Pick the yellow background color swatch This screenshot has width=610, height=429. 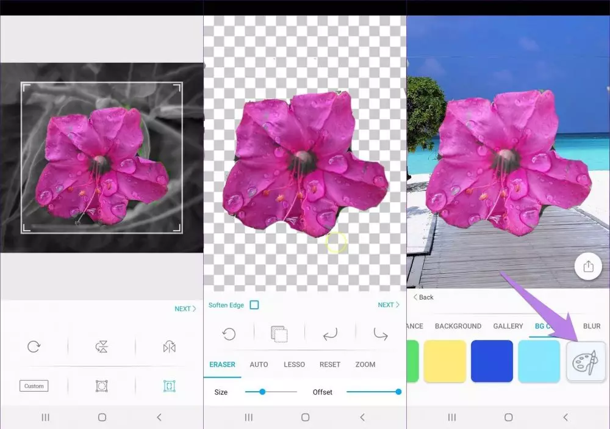[445, 361]
